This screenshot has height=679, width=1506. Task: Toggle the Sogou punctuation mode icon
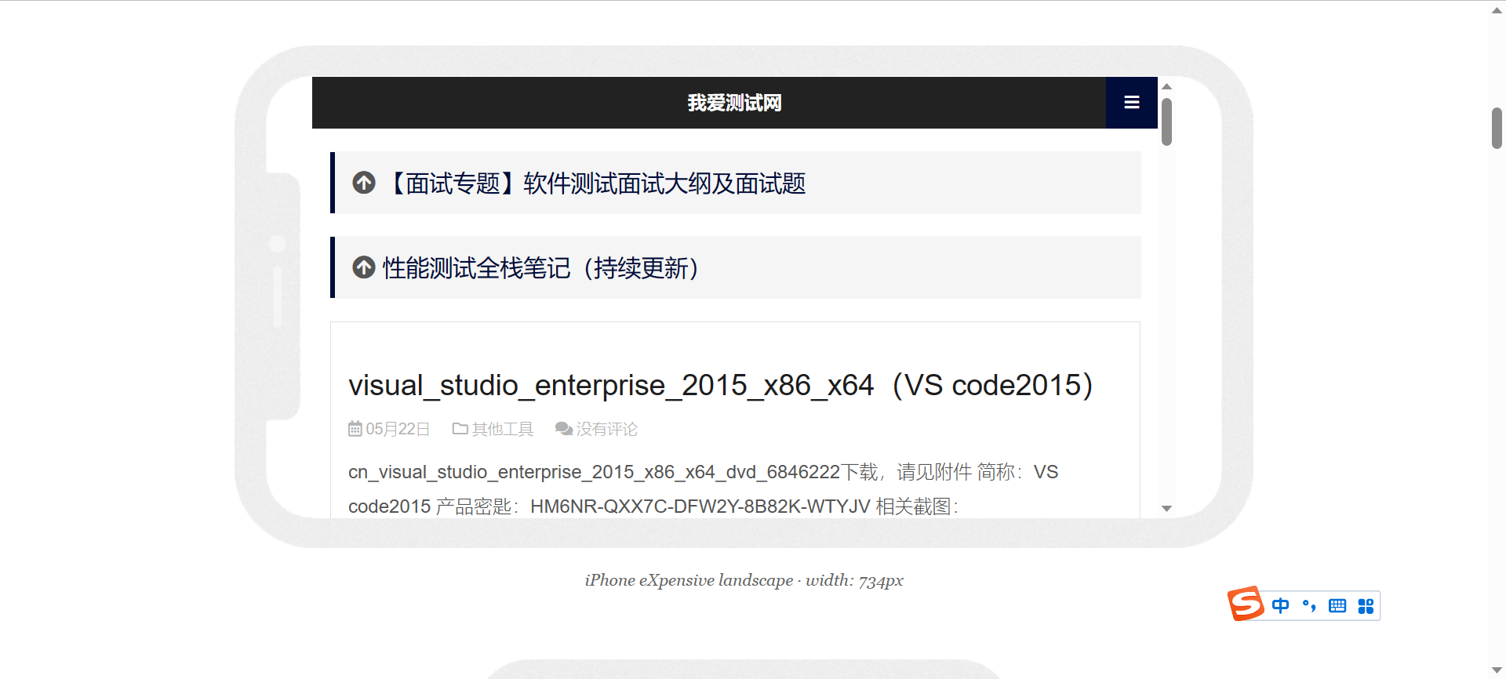(1309, 605)
